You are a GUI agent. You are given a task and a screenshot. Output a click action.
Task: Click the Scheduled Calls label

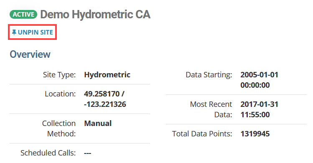(x=48, y=153)
